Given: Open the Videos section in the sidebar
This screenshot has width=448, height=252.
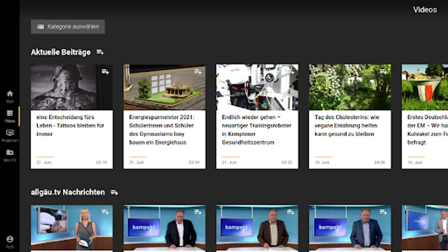Looking at the screenshot, I should click(x=10, y=116).
